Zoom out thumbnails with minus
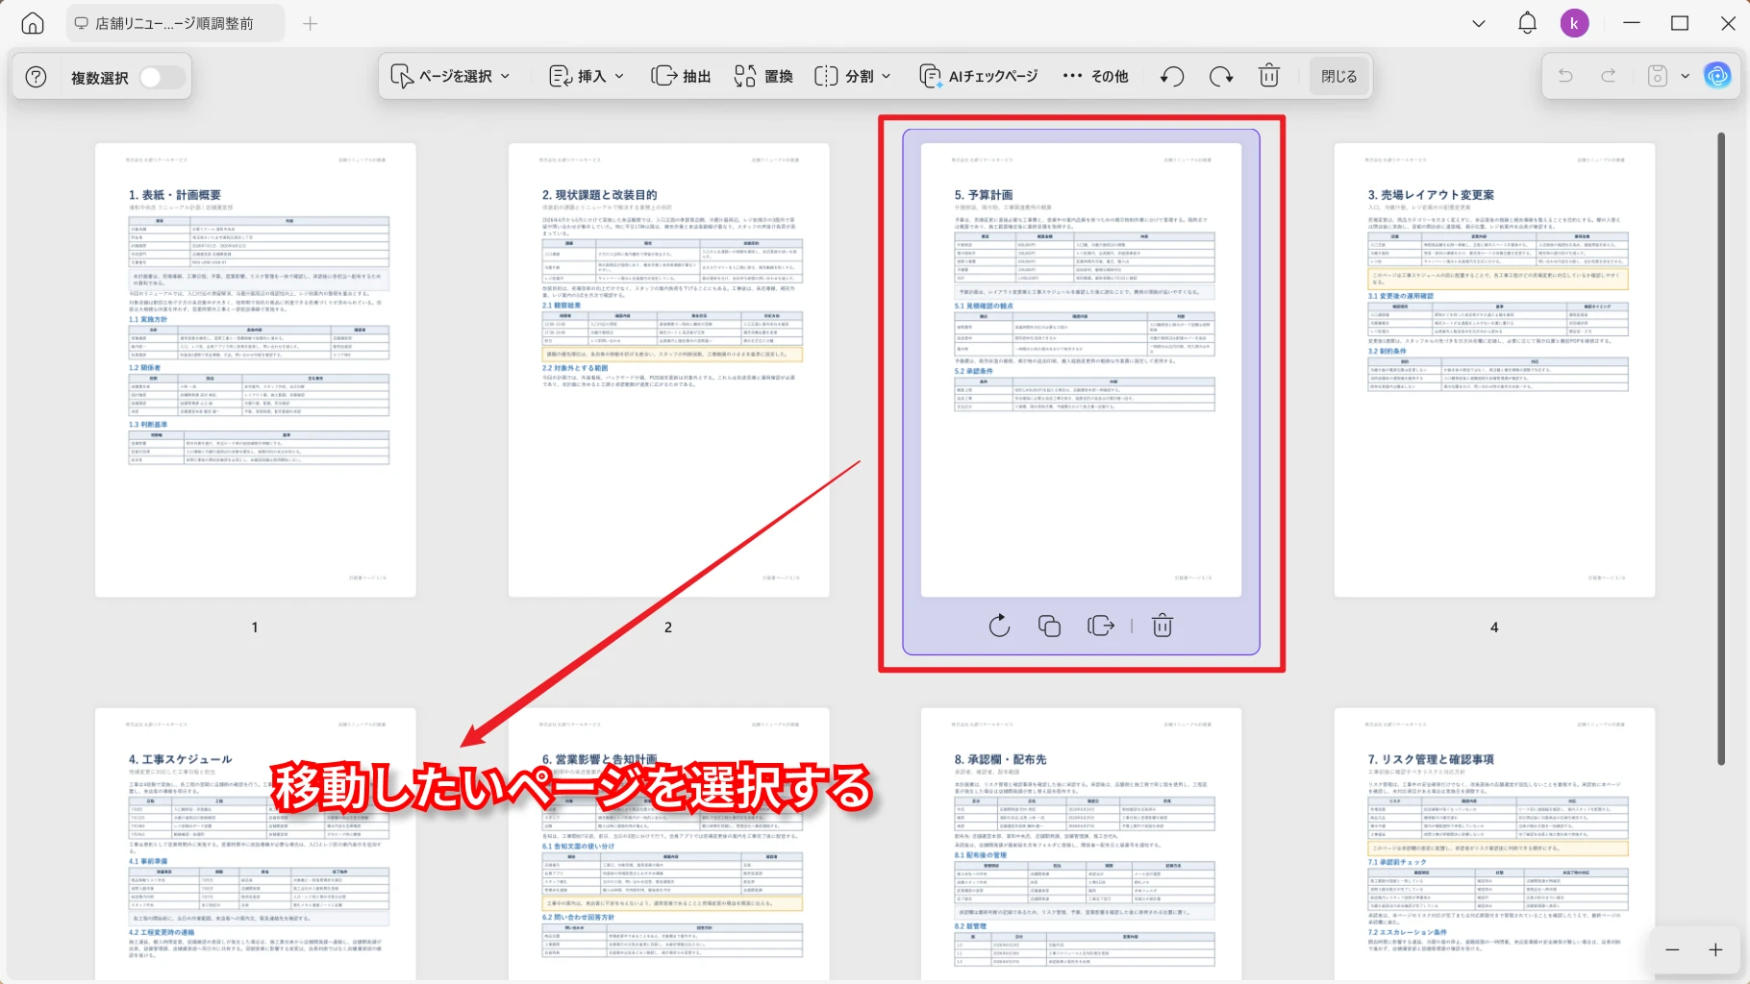The image size is (1750, 984). (x=1672, y=949)
